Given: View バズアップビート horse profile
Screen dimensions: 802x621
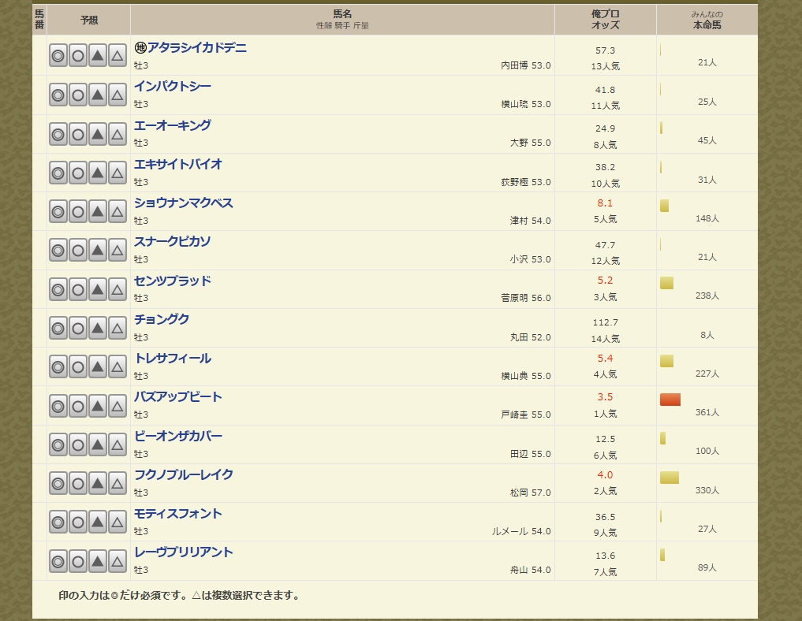Looking at the screenshot, I should tap(178, 397).
